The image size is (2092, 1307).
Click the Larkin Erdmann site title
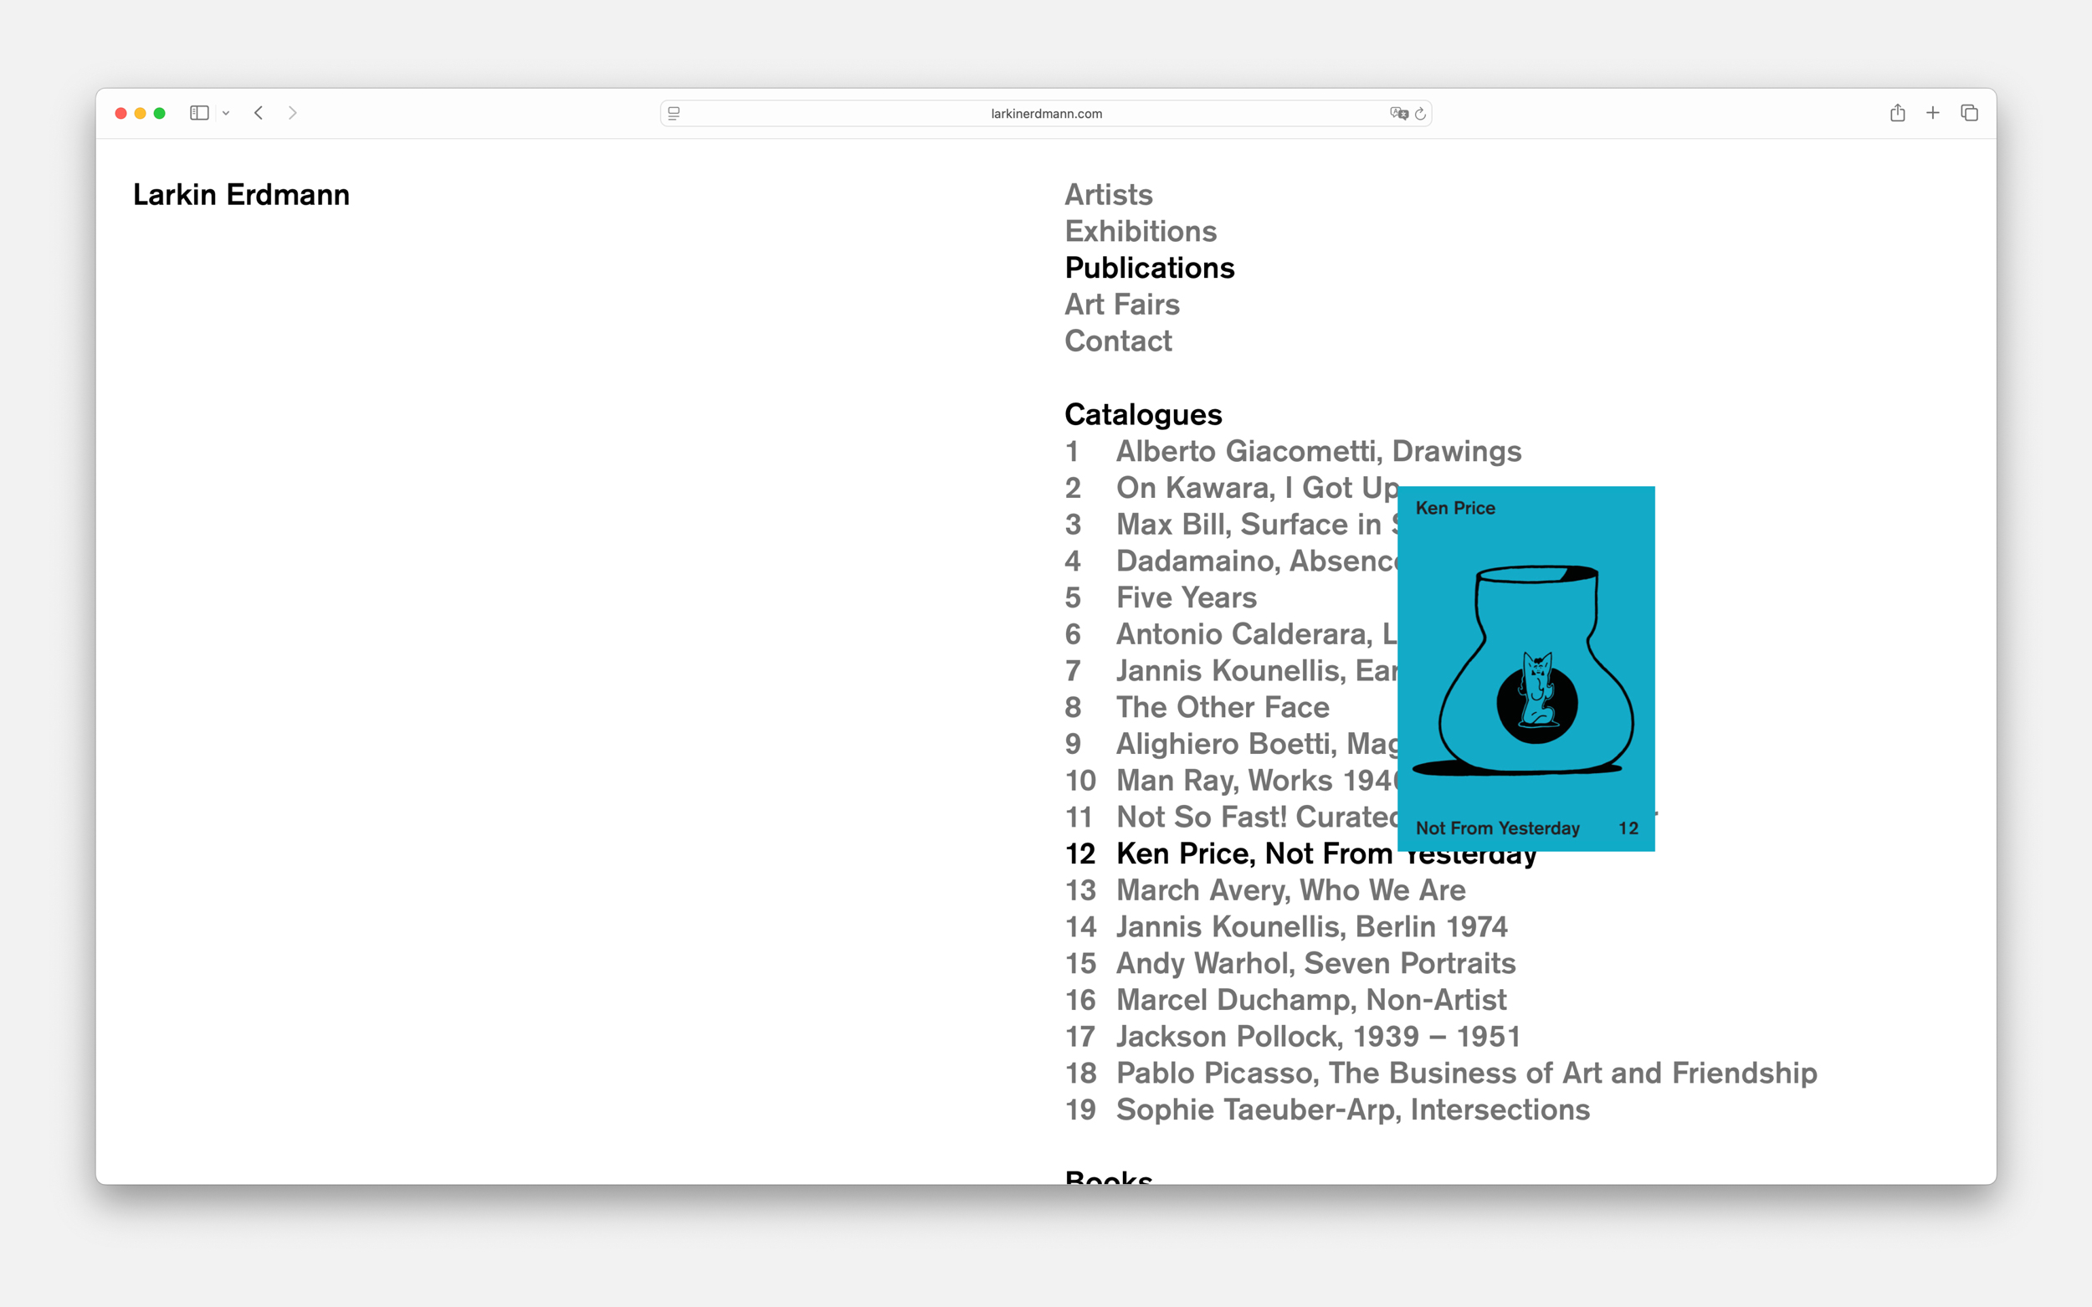pos(241,194)
